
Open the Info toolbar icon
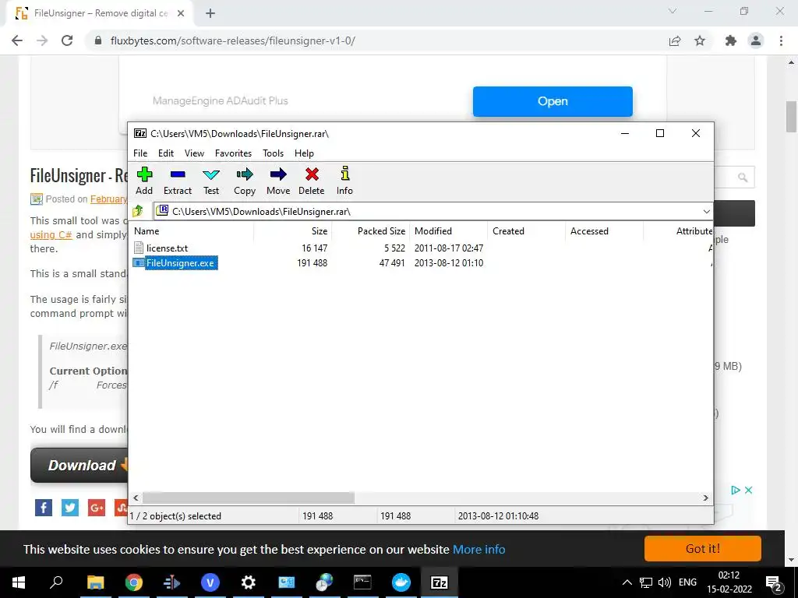[x=344, y=174]
